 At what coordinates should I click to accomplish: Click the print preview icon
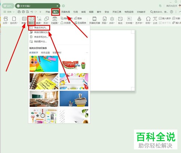tap(28, 12)
